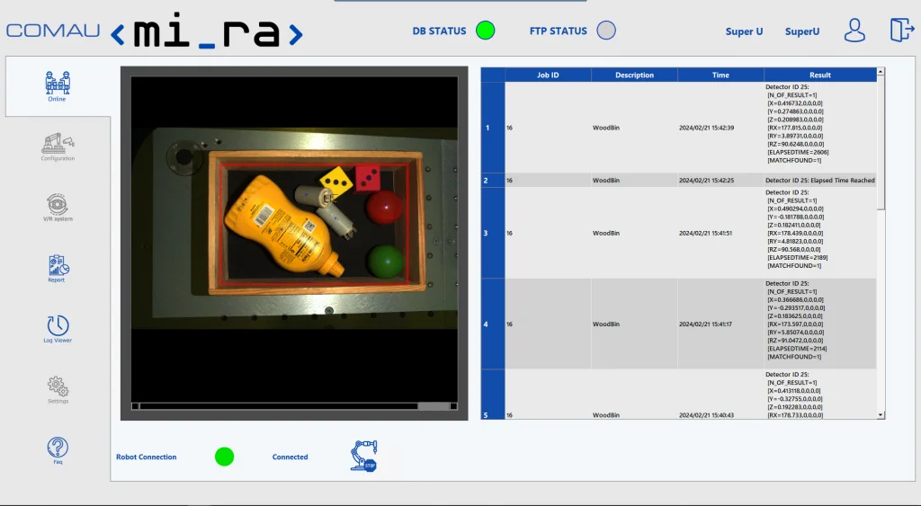Open the Report page
This screenshot has height=506, width=921.
click(x=58, y=268)
